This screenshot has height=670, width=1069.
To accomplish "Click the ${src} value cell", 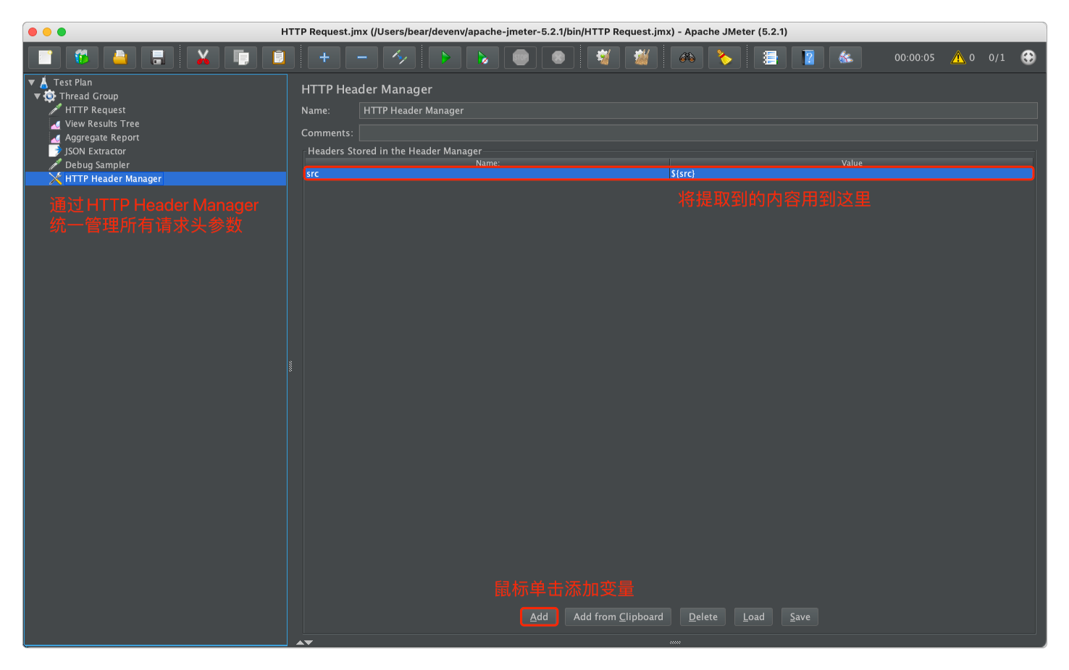I will click(851, 174).
